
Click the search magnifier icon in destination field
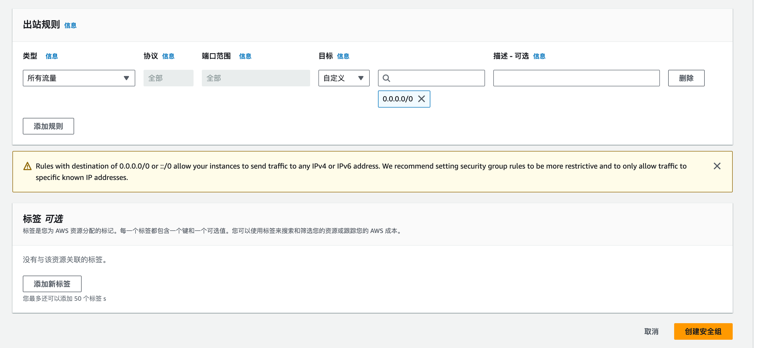pos(386,78)
